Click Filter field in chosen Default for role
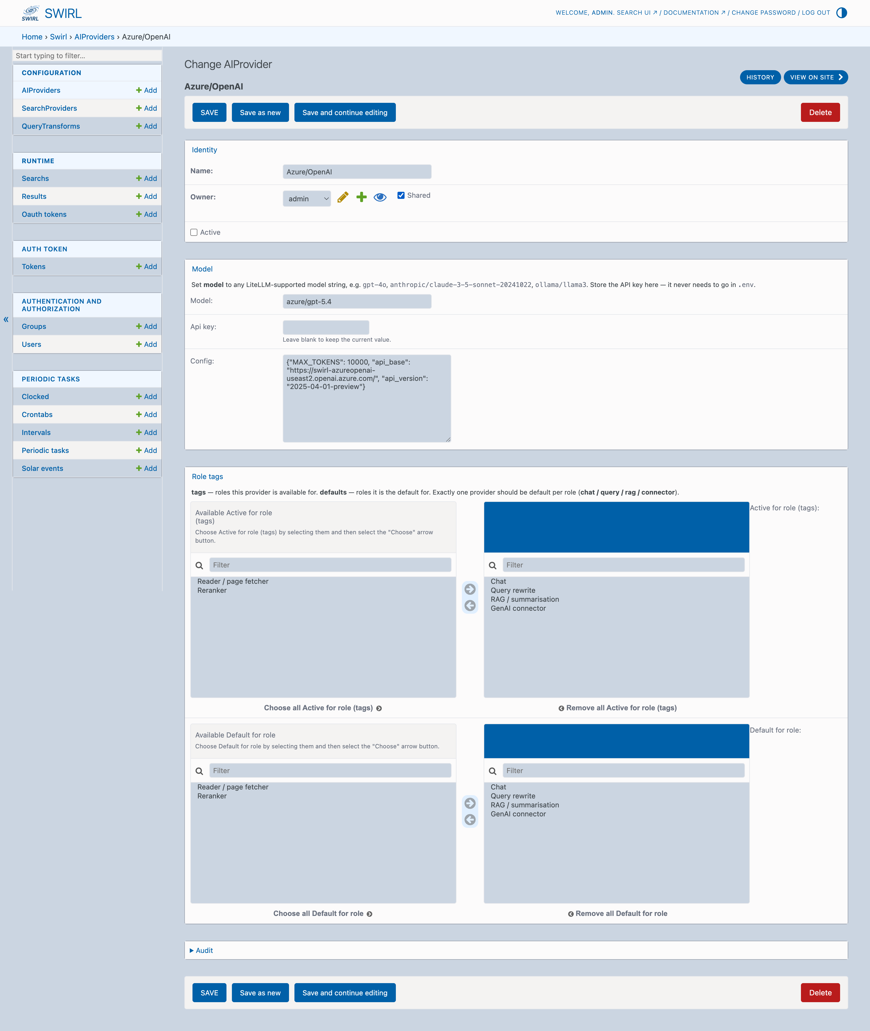Image resolution: width=870 pixels, height=1031 pixels. pyautogui.click(x=623, y=771)
